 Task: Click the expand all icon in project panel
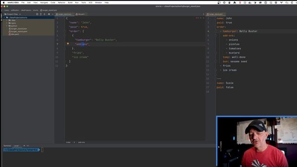click(41, 14)
